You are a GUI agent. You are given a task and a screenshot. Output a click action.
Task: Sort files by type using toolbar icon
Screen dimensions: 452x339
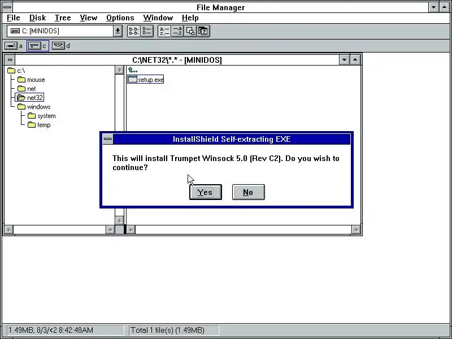pyautogui.click(x=177, y=31)
